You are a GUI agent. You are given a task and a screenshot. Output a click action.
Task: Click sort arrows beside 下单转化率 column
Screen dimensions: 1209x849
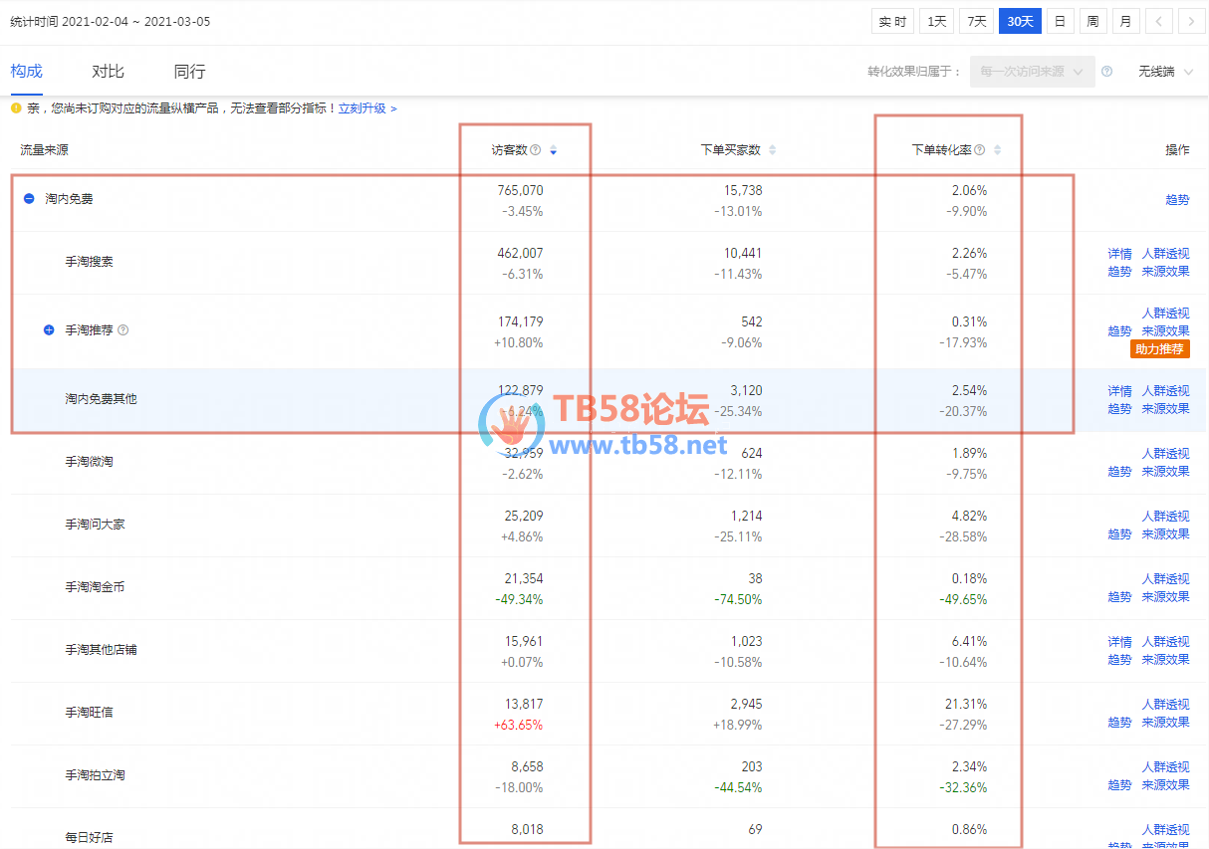point(998,150)
